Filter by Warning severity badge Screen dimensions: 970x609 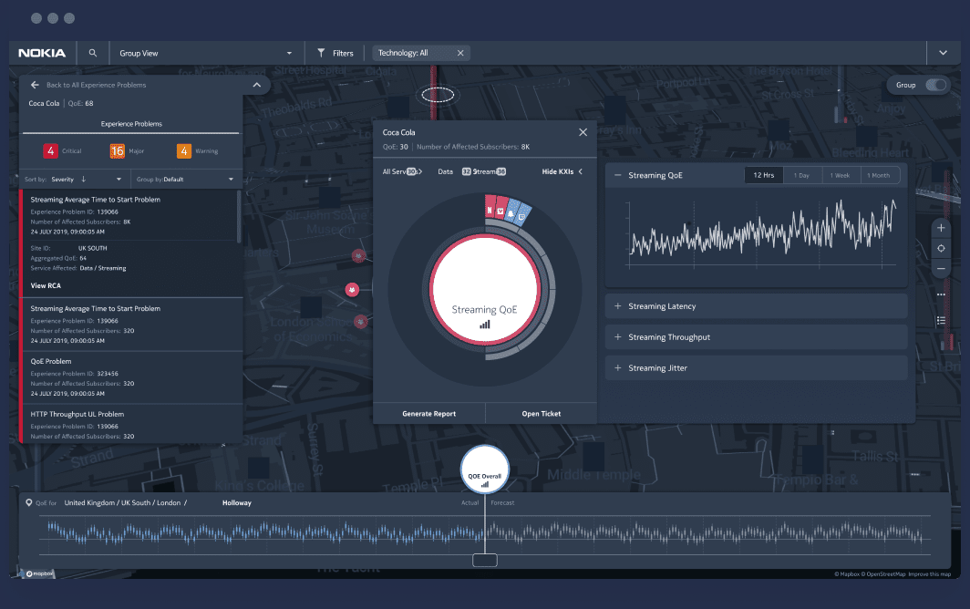coord(183,150)
